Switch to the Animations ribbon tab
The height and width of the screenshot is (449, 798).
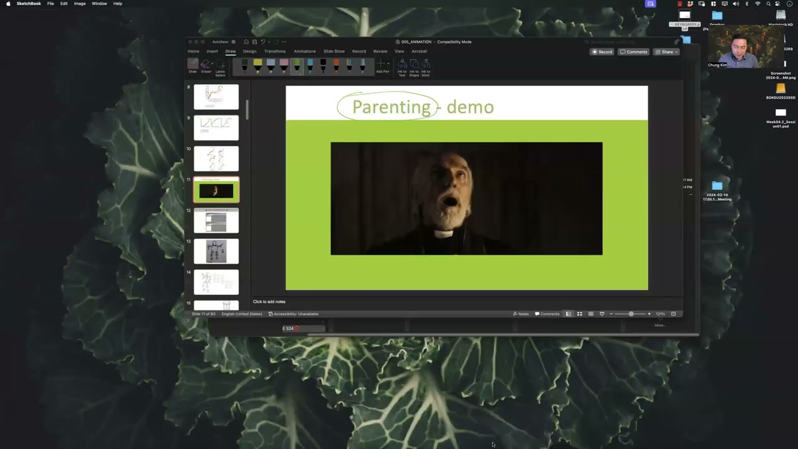(305, 51)
